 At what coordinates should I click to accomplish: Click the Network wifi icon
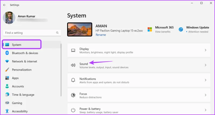point(7,61)
